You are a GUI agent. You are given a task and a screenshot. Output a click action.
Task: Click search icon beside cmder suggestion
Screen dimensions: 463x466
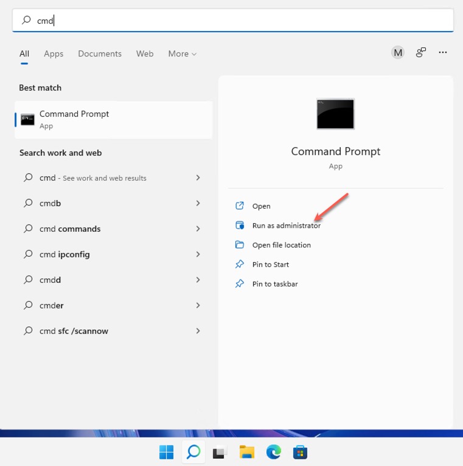tap(28, 305)
